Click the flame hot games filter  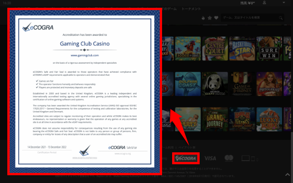203,18
